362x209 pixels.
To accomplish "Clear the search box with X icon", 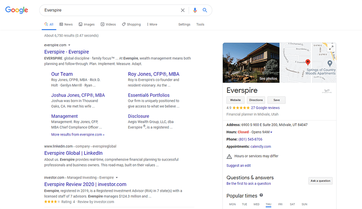I will point(182,10).
